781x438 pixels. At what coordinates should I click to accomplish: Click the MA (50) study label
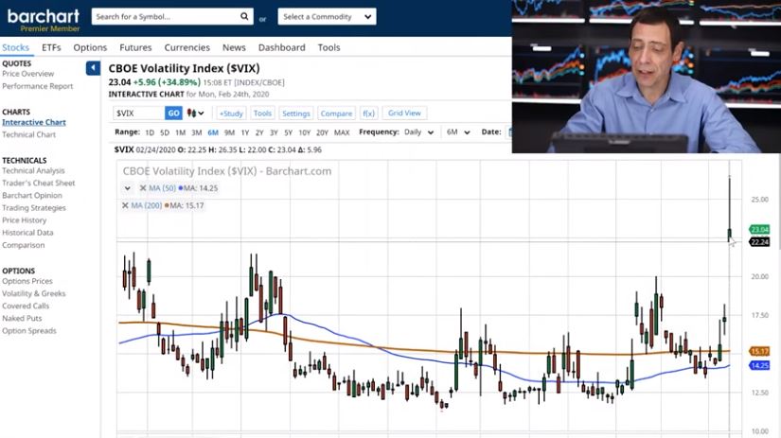(x=163, y=188)
